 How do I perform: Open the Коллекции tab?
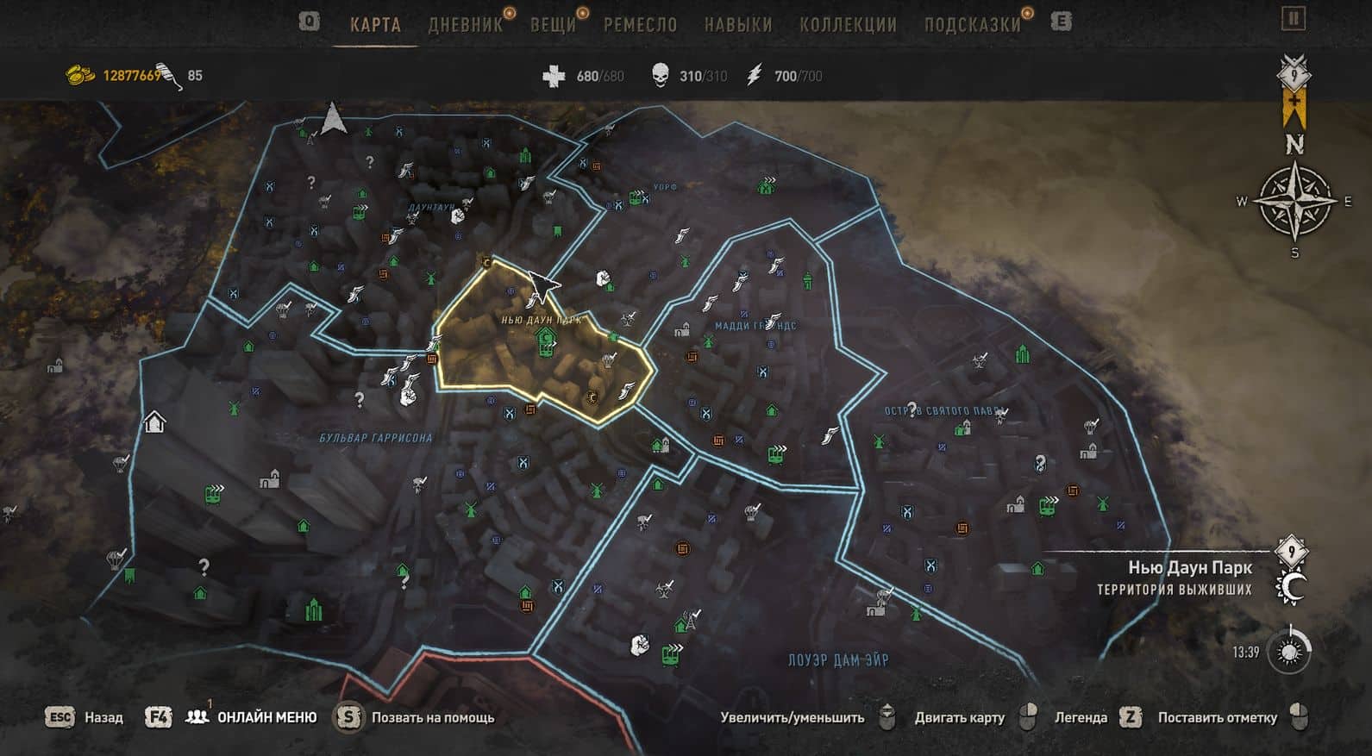pos(848,24)
